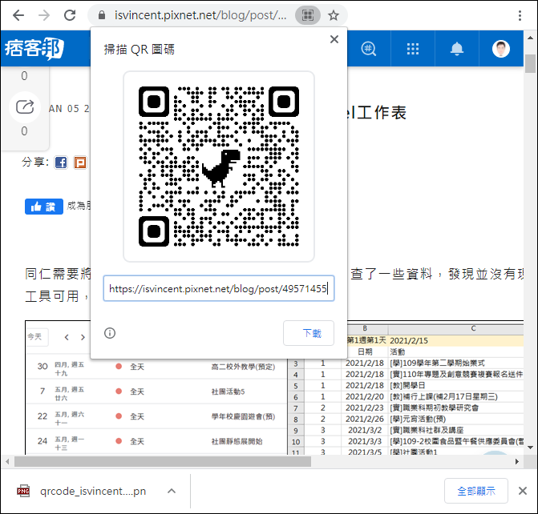
Task: Open the hashtag search icon in header
Action: [369, 49]
